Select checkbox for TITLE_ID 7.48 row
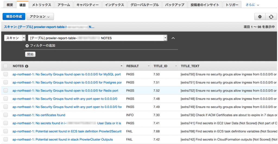Image resolution: width=278 pixels, height=144 pixels. tap(6, 99)
